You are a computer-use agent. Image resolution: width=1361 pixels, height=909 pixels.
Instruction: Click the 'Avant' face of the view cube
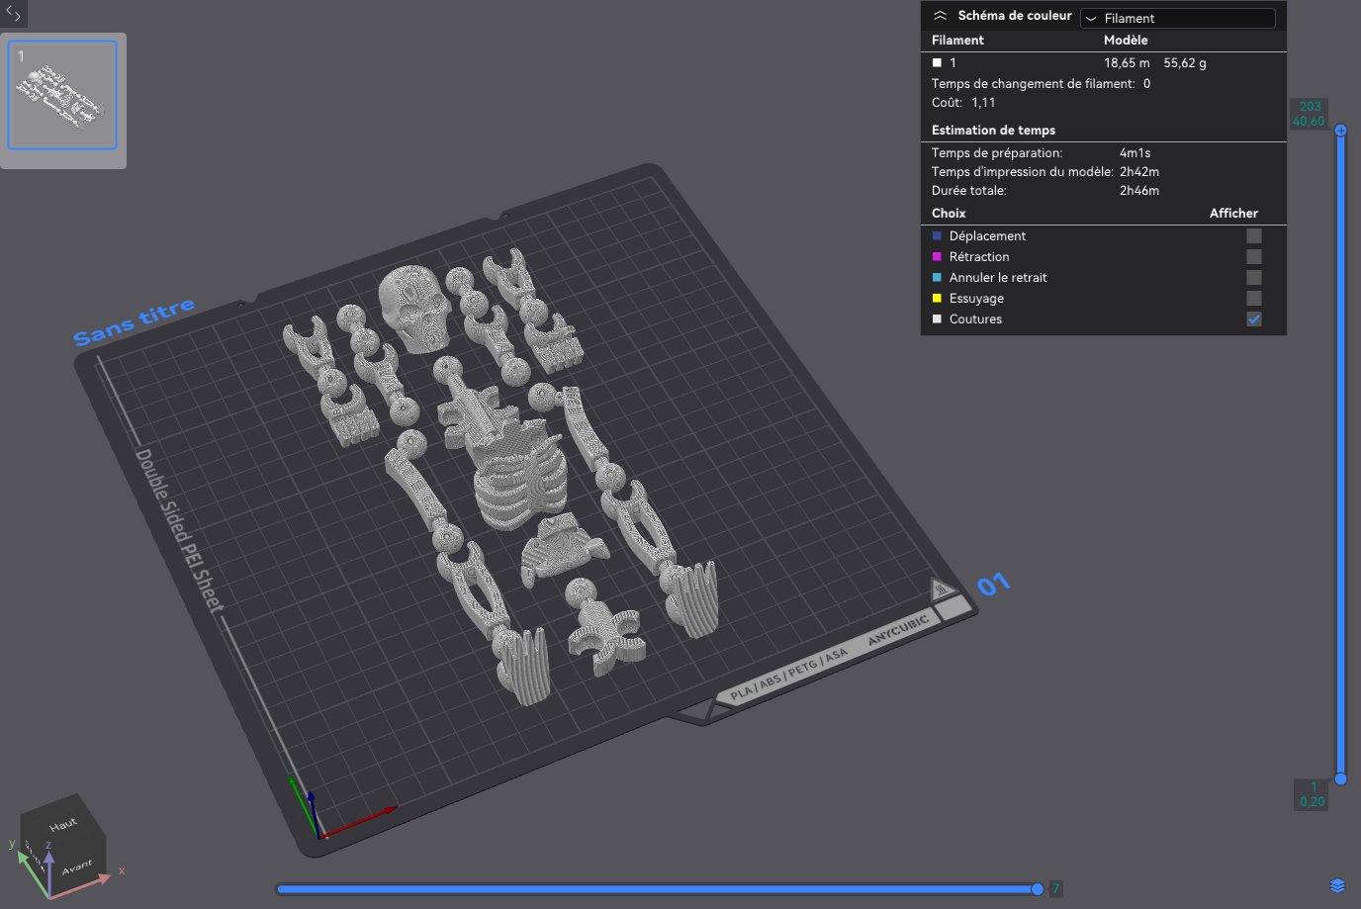77,867
